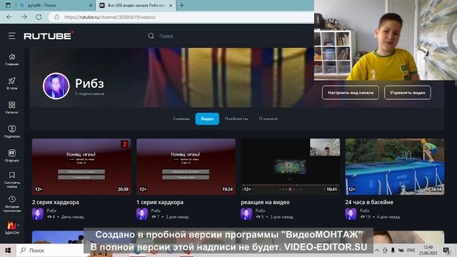457x257 pixels.
Task: Click author avatar under 2 серия хардкора
Action: 38,214
